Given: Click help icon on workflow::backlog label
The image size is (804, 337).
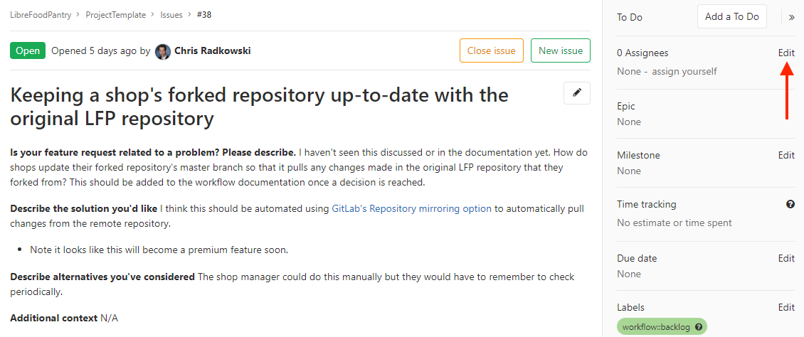Looking at the screenshot, I should pyautogui.click(x=699, y=327).
